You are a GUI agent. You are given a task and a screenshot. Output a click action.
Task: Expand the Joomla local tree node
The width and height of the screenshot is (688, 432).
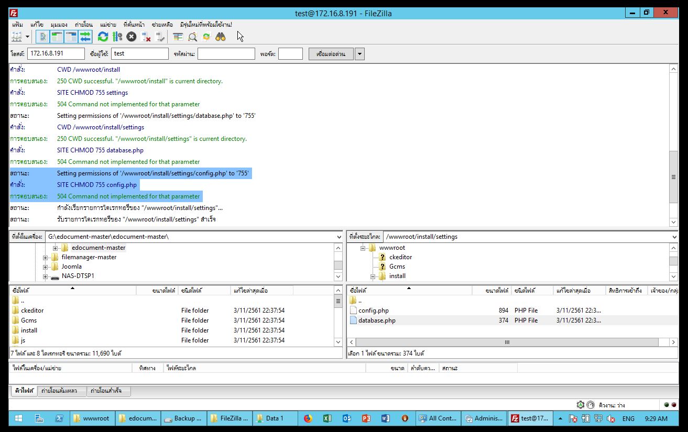point(46,267)
